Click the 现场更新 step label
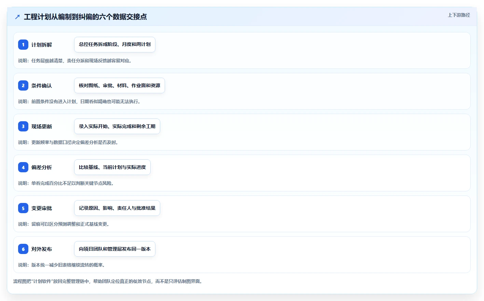The width and height of the screenshot is (484, 301). pos(42,126)
